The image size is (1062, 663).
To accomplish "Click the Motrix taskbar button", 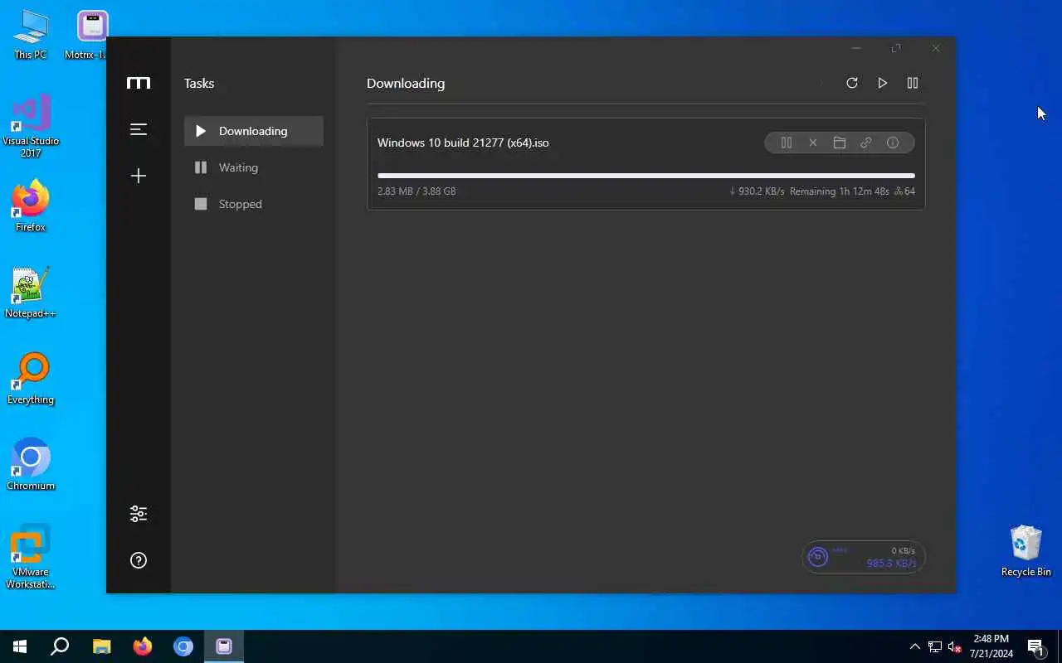I will pos(224,646).
